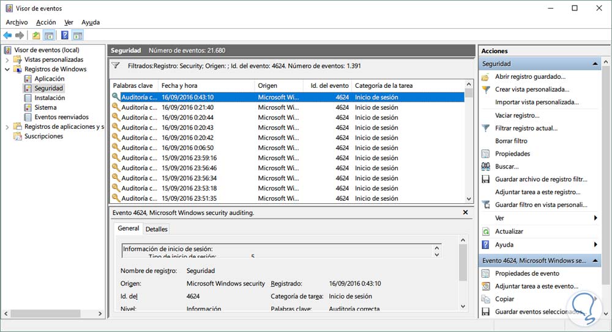
Task: Expand the Vistas personalizadas tree node
Action: click(x=7, y=60)
